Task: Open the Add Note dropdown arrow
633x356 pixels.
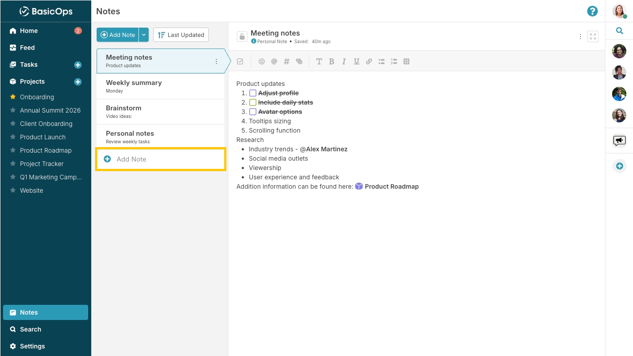Action: [x=144, y=35]
